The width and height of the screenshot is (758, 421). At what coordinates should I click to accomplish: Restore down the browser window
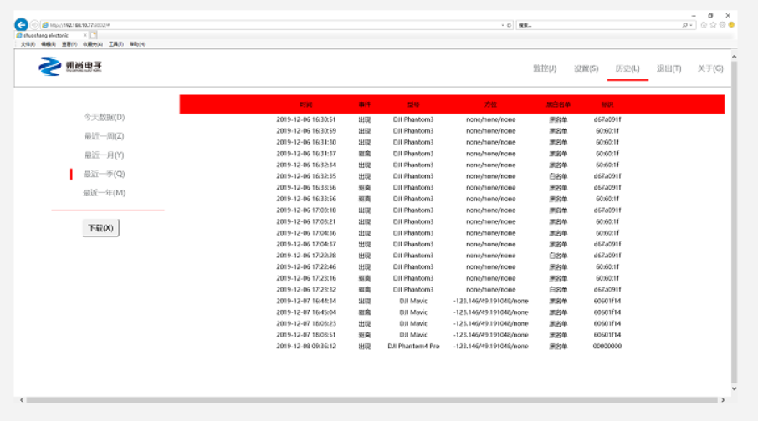pos(710,15)
